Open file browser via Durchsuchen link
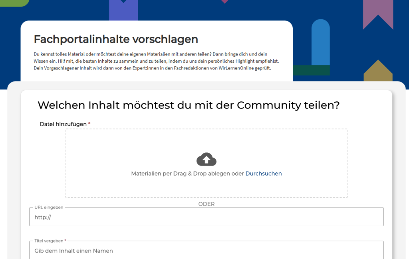The image size is (409, 259). [x=263, y=174]
